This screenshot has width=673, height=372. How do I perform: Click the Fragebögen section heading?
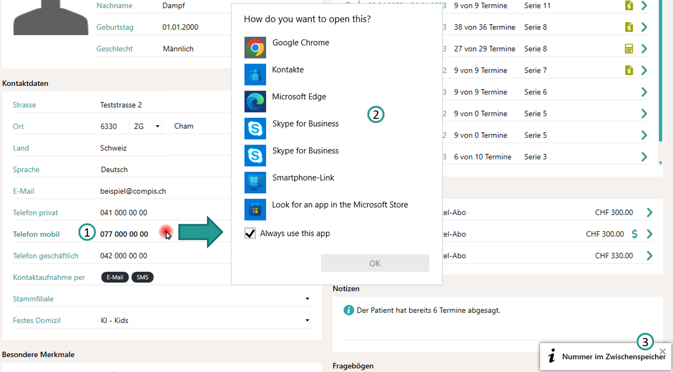tap(353, 366)
